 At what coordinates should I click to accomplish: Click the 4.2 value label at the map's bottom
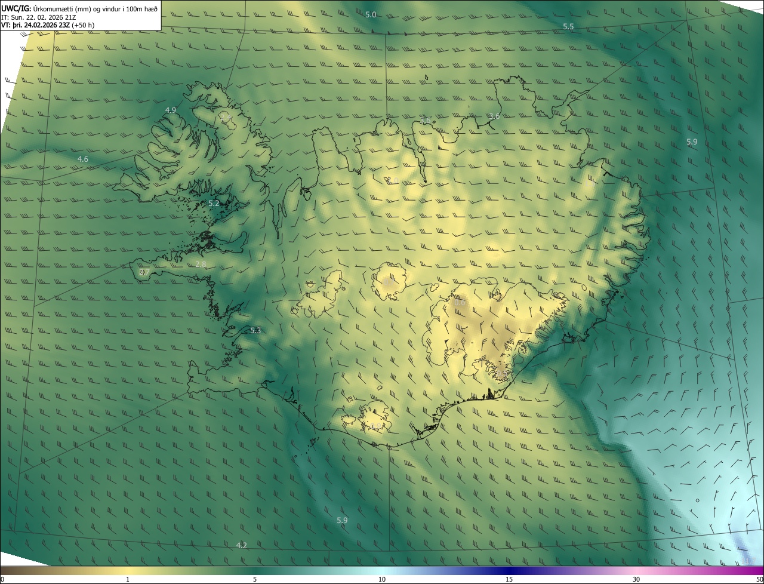[241, 545]
